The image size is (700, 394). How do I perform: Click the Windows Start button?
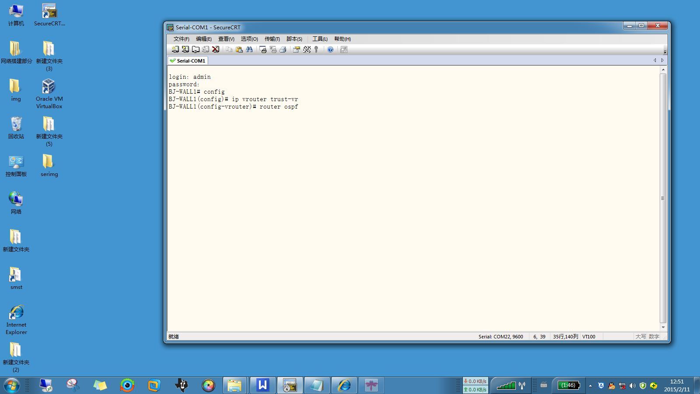[x=12, y=385]
